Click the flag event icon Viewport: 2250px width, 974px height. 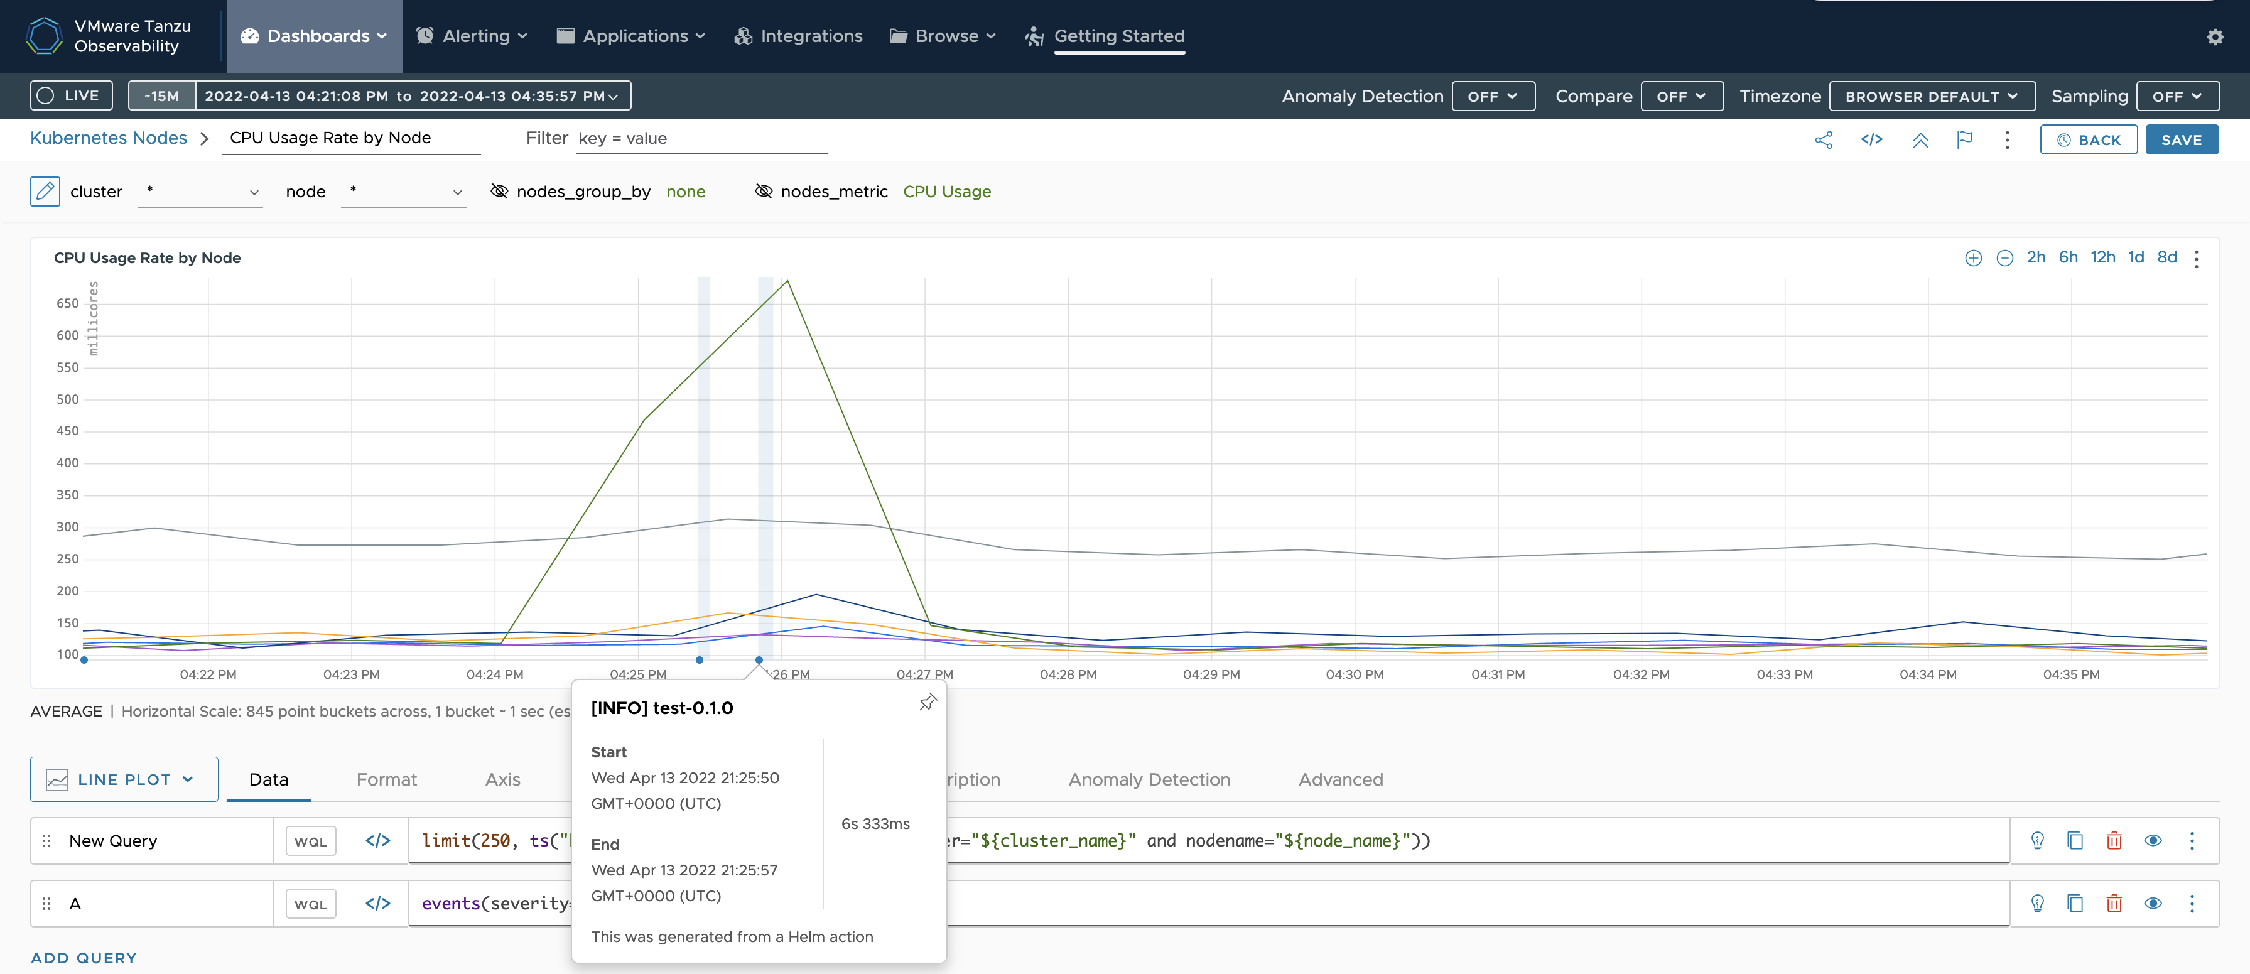[1964, 140]
